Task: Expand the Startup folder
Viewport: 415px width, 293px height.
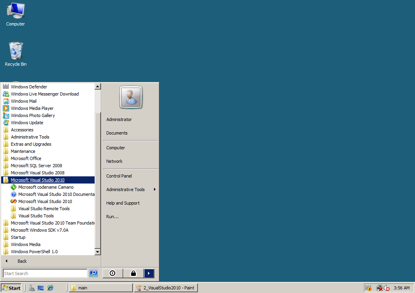Action: coord(48,237)
